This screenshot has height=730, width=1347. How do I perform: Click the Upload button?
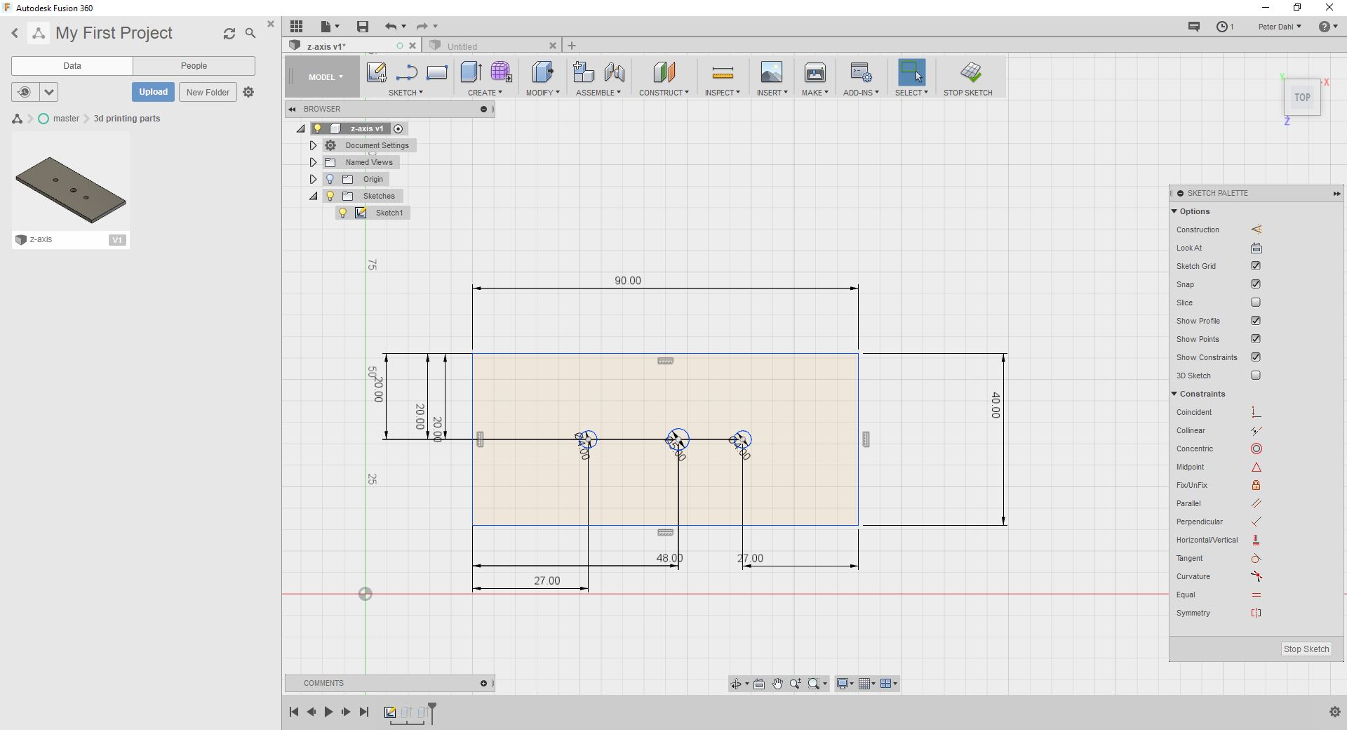point(153,92)
